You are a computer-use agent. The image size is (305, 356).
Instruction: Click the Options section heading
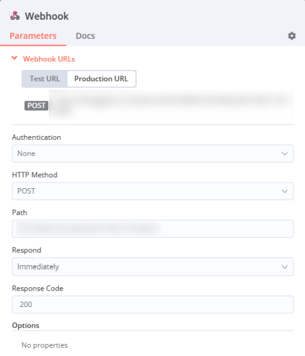pyautogui.click(x=25, y=325)
